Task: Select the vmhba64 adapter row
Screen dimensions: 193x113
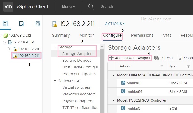Action: tap(150, 92)
